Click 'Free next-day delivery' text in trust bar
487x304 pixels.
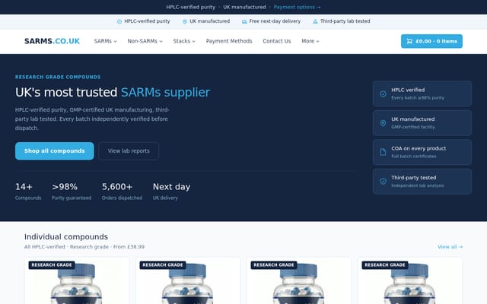pyautogui.click(x=275, y=21)
